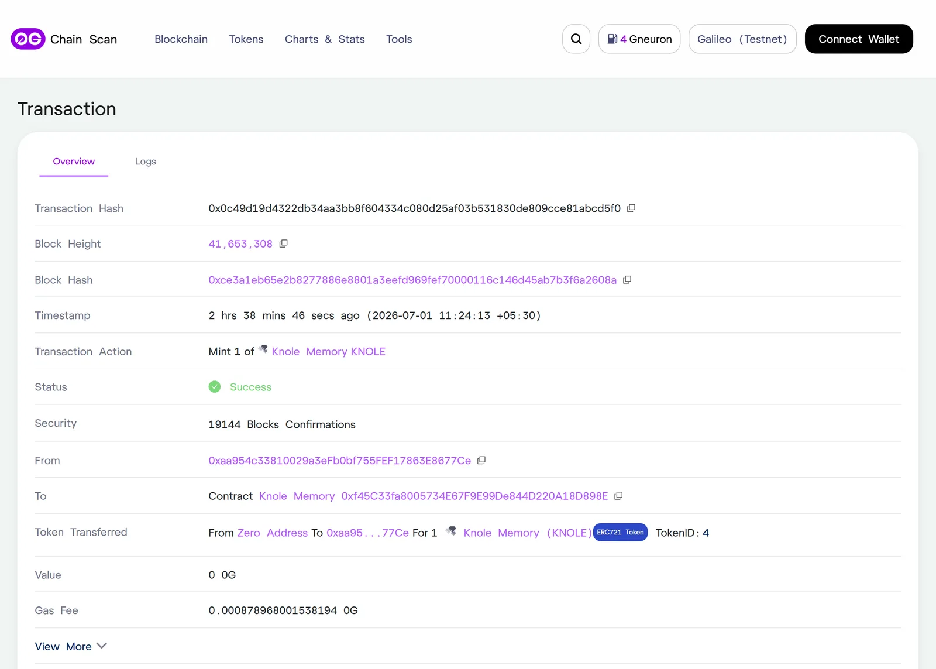This screenshot has height=669, width=936.
Task: Open the Blockchain menu
Action: click(x=181, y=39)
